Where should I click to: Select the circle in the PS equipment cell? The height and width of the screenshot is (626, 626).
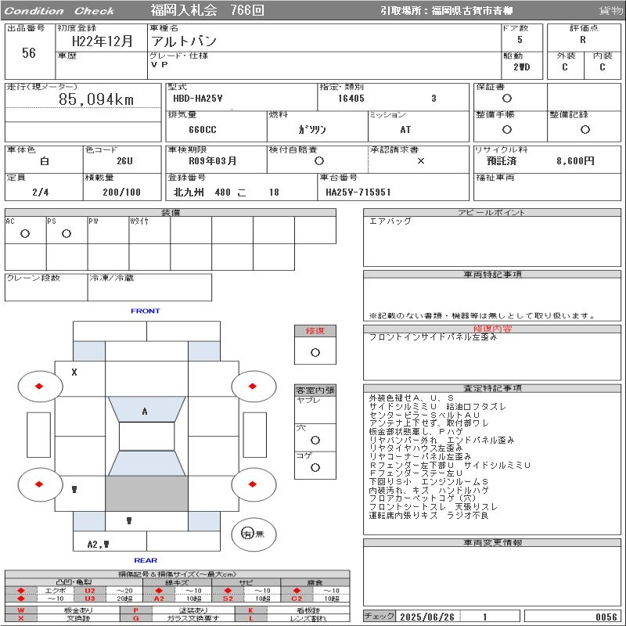tap(67, 233)
